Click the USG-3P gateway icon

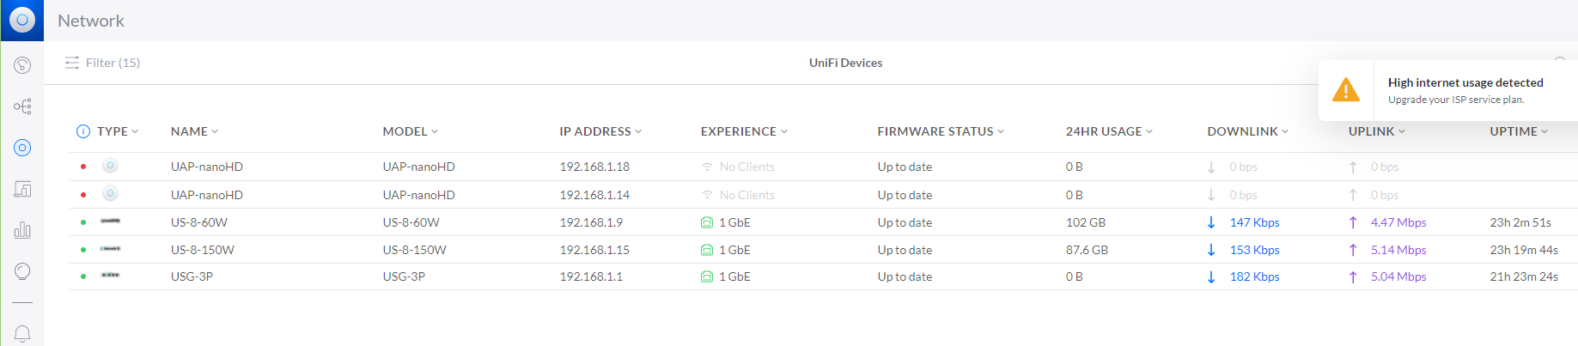110,276
